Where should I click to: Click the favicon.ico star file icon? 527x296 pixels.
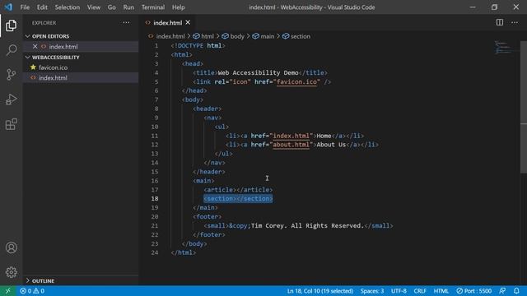[x=33, y=67]
